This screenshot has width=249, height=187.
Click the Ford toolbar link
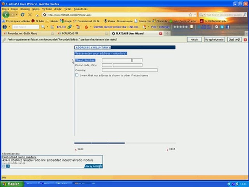(154, 27)
